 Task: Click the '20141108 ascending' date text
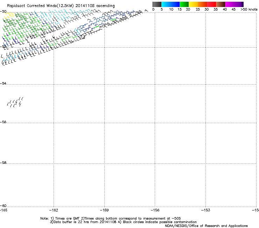click(95, 6)
